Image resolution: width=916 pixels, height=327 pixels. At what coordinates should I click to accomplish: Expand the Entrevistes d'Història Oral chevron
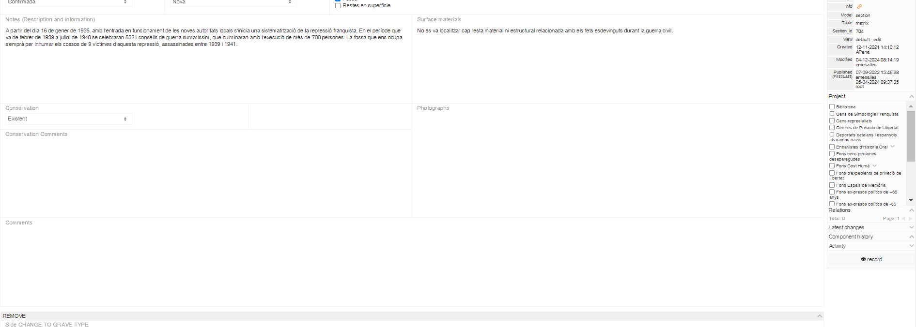(892, 147)
